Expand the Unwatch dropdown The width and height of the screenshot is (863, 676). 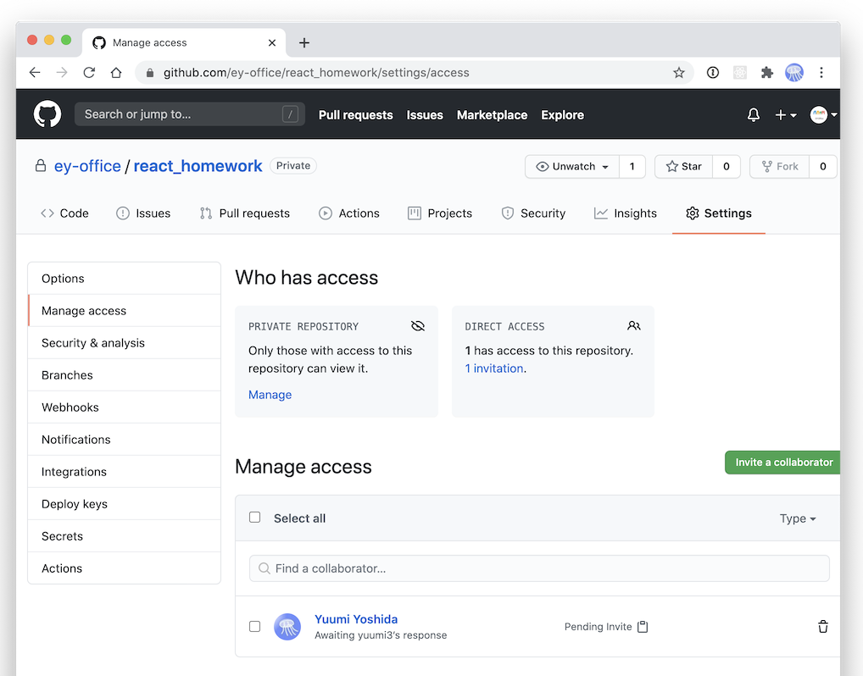[572, 167]
